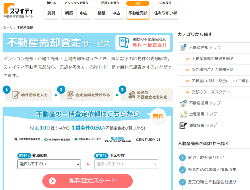
Task: Click the 住友林業ホームサービス logo
Action: (87, 139)
